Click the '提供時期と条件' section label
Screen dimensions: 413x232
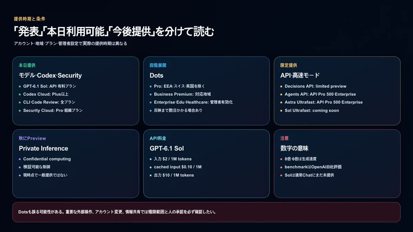(x=30, y=19)
